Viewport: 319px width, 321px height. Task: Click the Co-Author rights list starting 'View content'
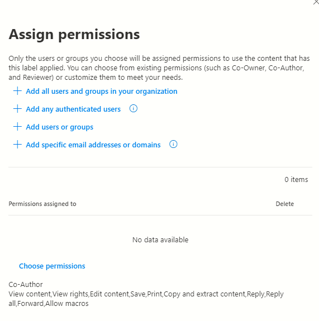(x=146, y=299)
